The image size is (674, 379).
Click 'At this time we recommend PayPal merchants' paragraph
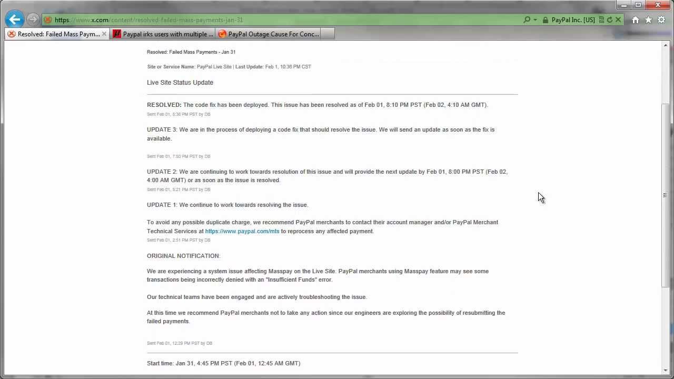tap(326, 317)
